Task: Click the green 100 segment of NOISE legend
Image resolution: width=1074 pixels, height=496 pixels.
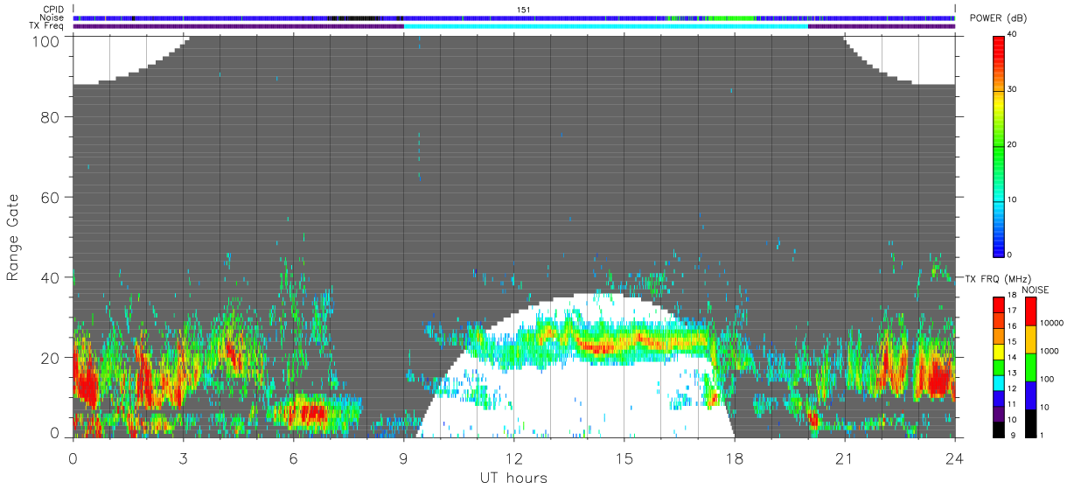Action: tap(1030, 367)
